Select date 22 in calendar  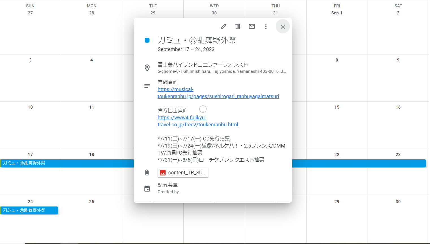(337, 155)
